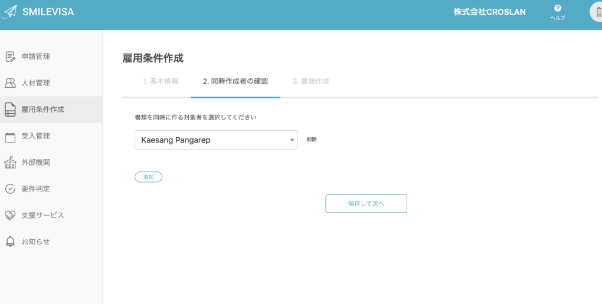
Task: Click the お知らせ bell icon
Action: [10, 242]
